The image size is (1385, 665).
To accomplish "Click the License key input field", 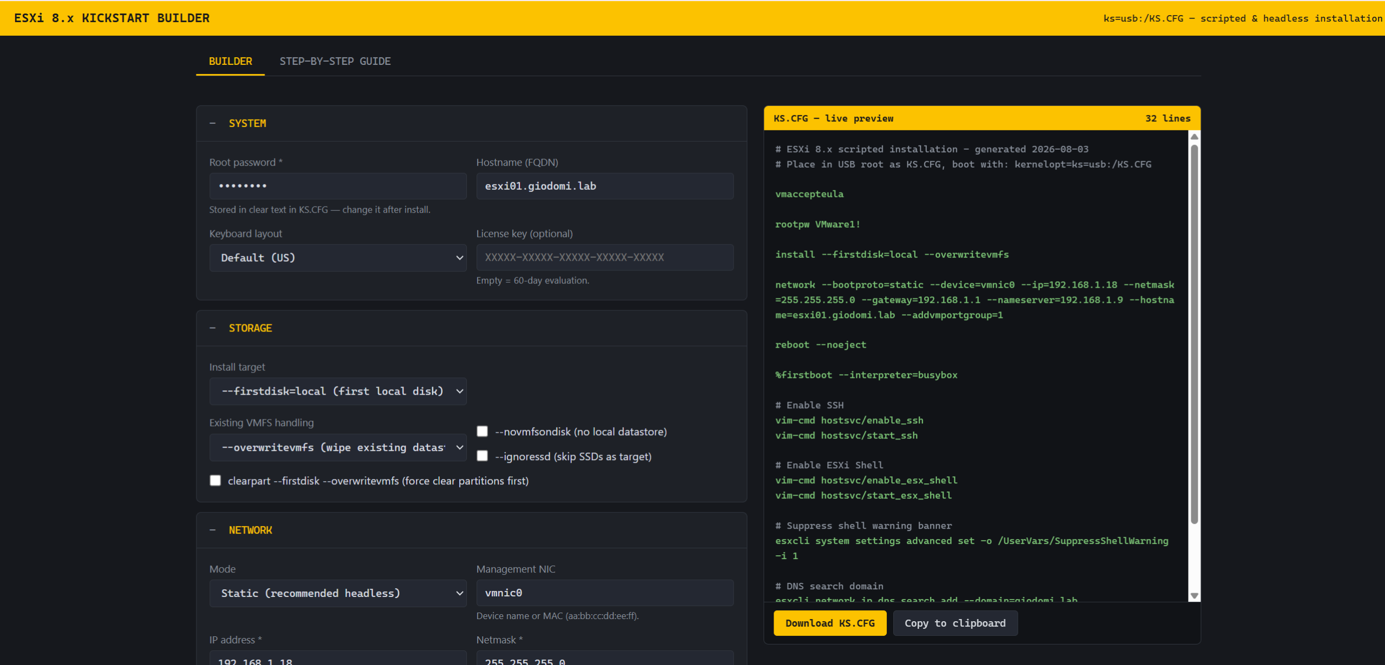I will tap(605, 257).
